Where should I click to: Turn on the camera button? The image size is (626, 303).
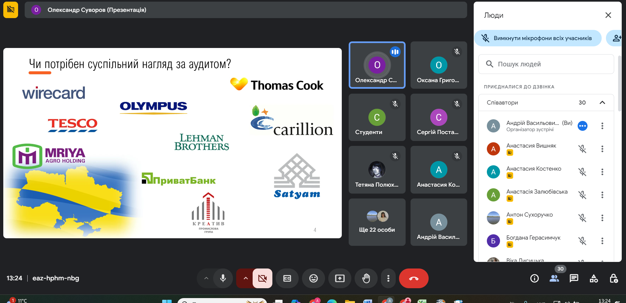click(x=263, y=278)
